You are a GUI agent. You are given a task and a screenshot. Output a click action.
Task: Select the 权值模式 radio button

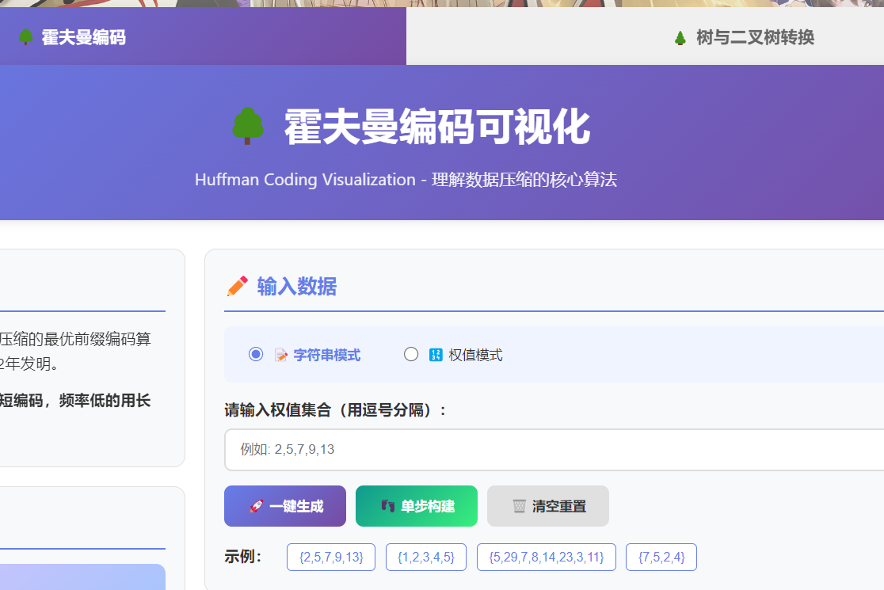411,354
